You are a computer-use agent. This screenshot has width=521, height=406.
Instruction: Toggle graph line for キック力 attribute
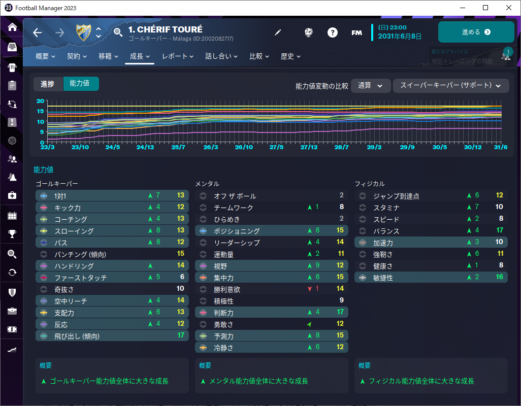coord(44,208)
